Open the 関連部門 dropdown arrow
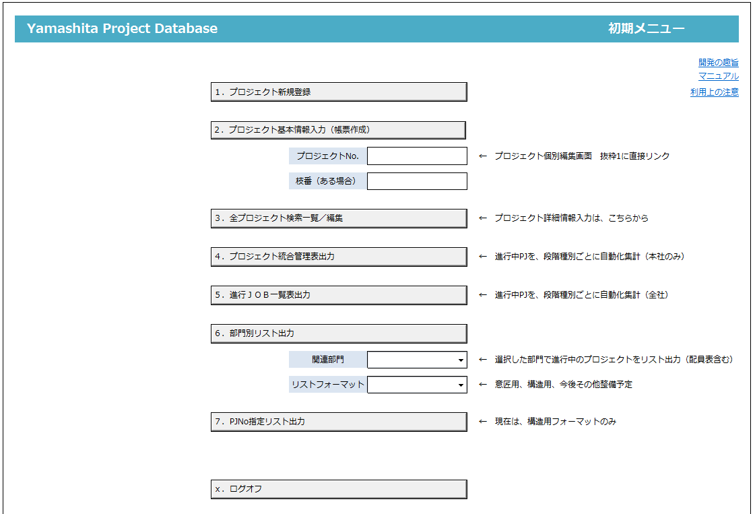The image size is (755, 514). click(461, 360)
